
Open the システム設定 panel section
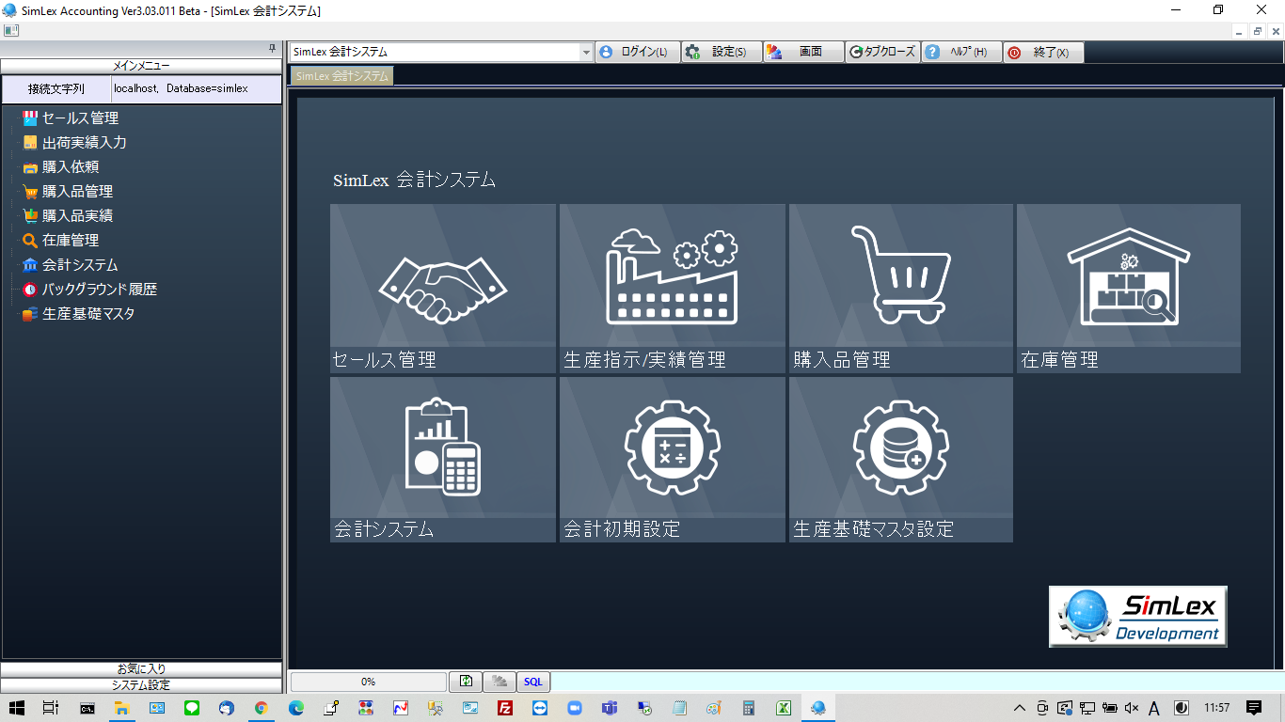141,684
